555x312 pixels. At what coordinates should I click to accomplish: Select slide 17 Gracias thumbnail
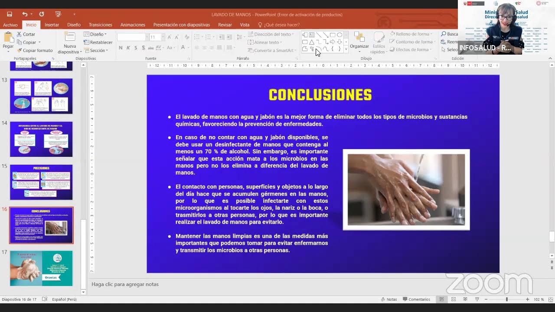pyautogui.click(x=41, y=268)
